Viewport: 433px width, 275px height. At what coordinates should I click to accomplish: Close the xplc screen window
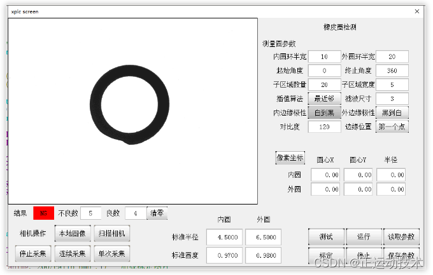pyautogui.click(x=417, y=11)
